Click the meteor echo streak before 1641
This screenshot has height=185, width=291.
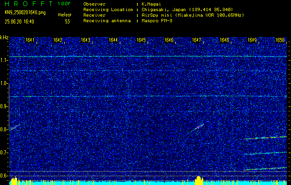click(x=15, y=127)
